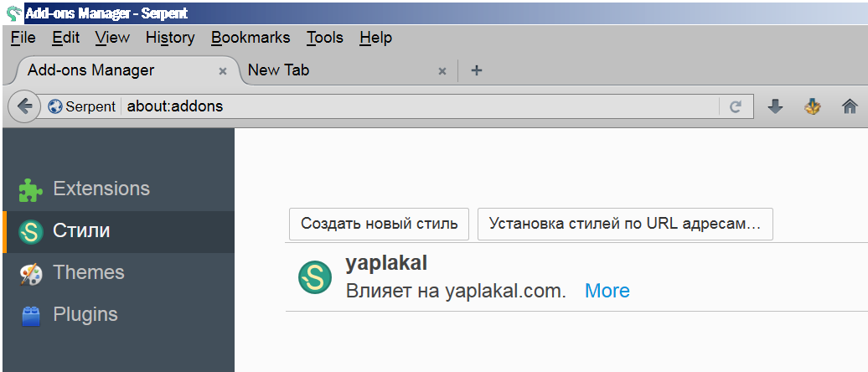Close the New Tab tab
Image resolution: width=868 pixels, height=372 pixels.
click(442, 71)
